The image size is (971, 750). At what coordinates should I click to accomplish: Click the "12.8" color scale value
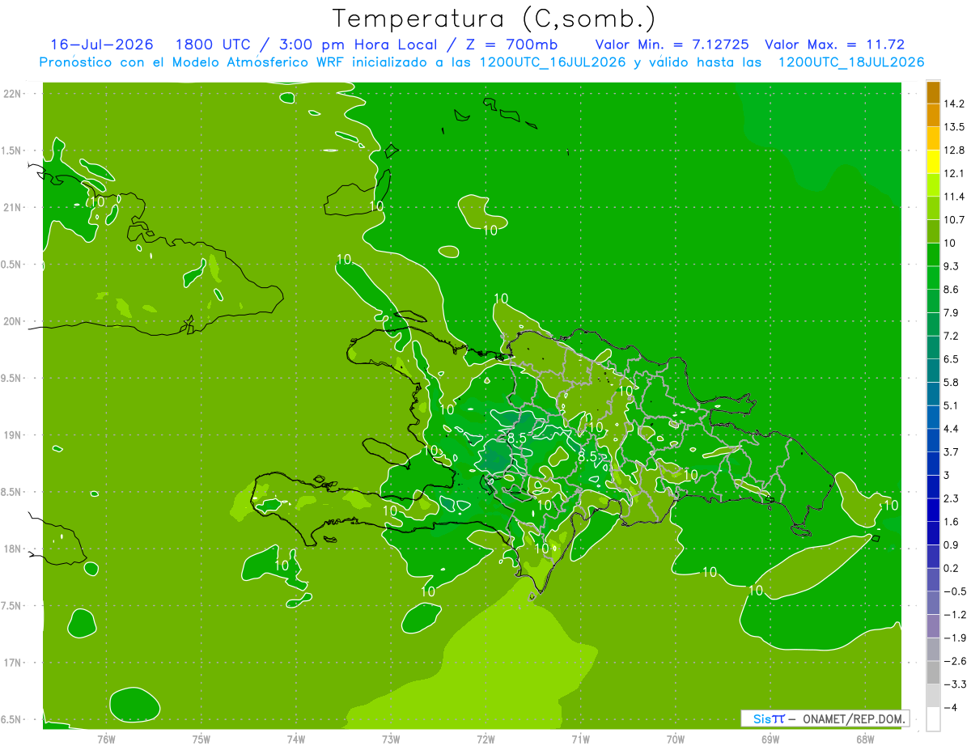coord(955,150)
